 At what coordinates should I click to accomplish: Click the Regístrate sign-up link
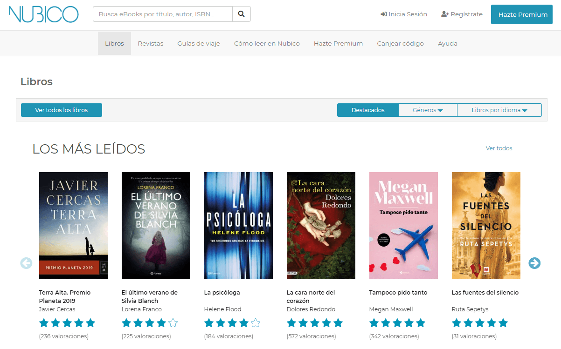click(462, 14)
